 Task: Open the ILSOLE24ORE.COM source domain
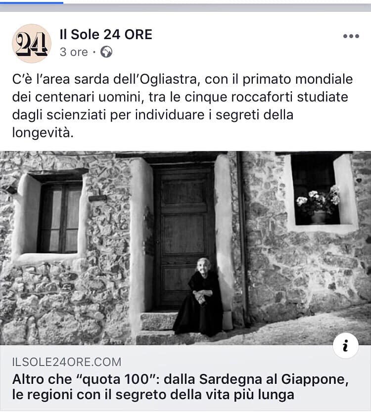[67, 362]
